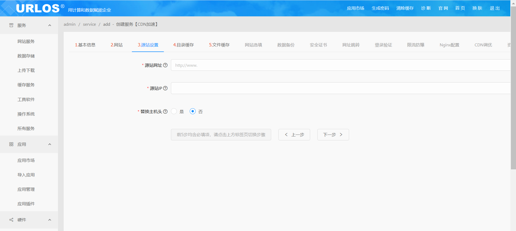The image size is (516, 231).
Task: Select the 否 radio option
Action: click(x=193, y=111)
